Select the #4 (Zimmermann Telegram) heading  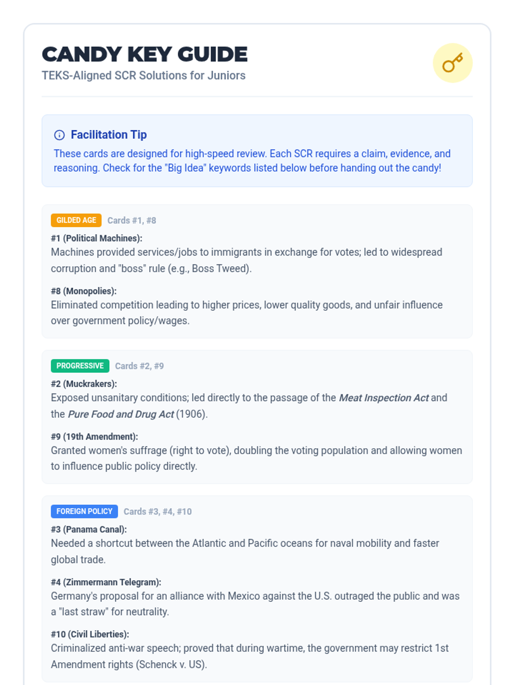pos(106,582)
